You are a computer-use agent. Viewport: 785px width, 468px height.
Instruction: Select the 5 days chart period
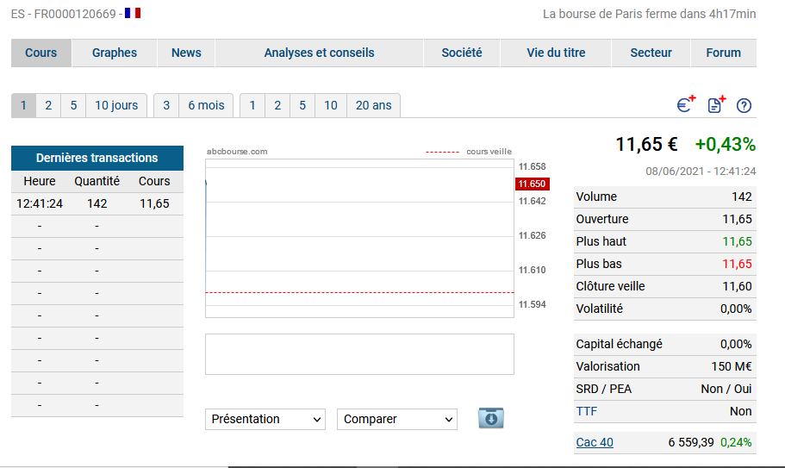pos(73,106)
